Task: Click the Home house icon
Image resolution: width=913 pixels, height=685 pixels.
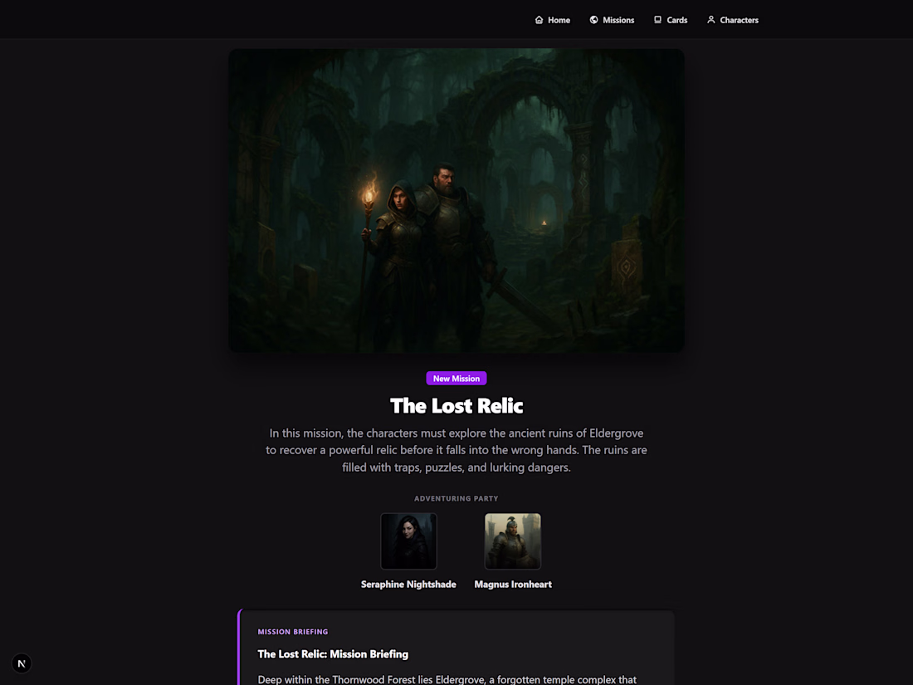Action: pyautogui.click(x=539, y=20)
